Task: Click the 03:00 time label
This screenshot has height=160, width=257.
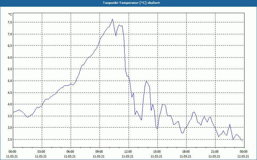Action: pos(42,152)
